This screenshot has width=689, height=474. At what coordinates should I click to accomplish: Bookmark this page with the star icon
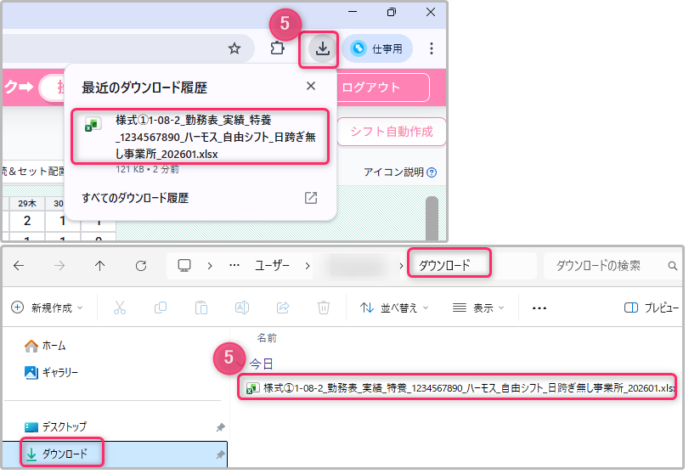tap(234, 48)
